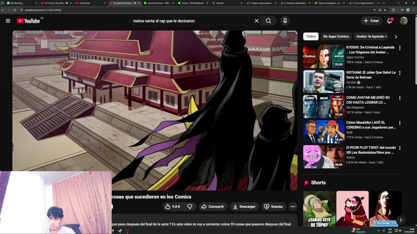417x234 pixels.
Task: Go back with the browser back arrow
Action: [3, 10]
